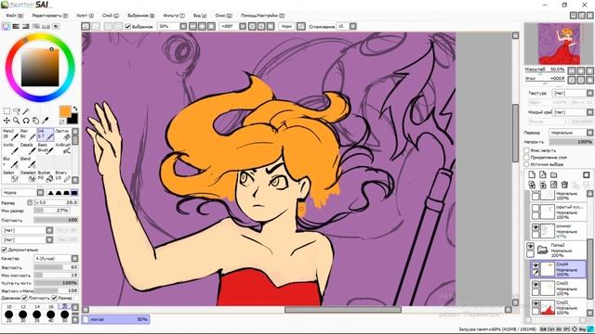
Task: Click the orange foreground color swatch
Action: pyautogui.click(x=65, y=111)
